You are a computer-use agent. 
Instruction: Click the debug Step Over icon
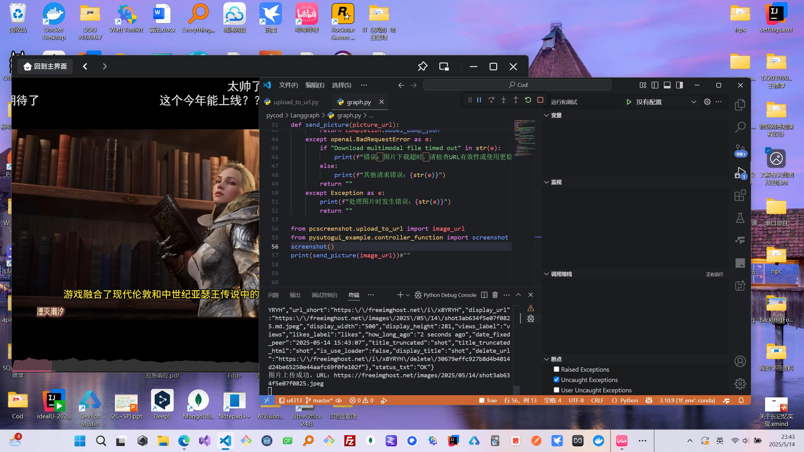(x=491, y=100)
